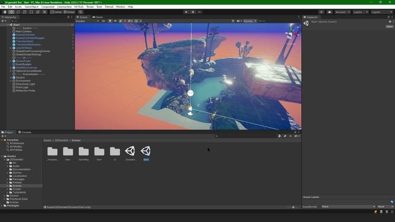The image size is (395, 222).
Task: Collapse the Start scene in Hierarchy
Action: pos(8,25)
